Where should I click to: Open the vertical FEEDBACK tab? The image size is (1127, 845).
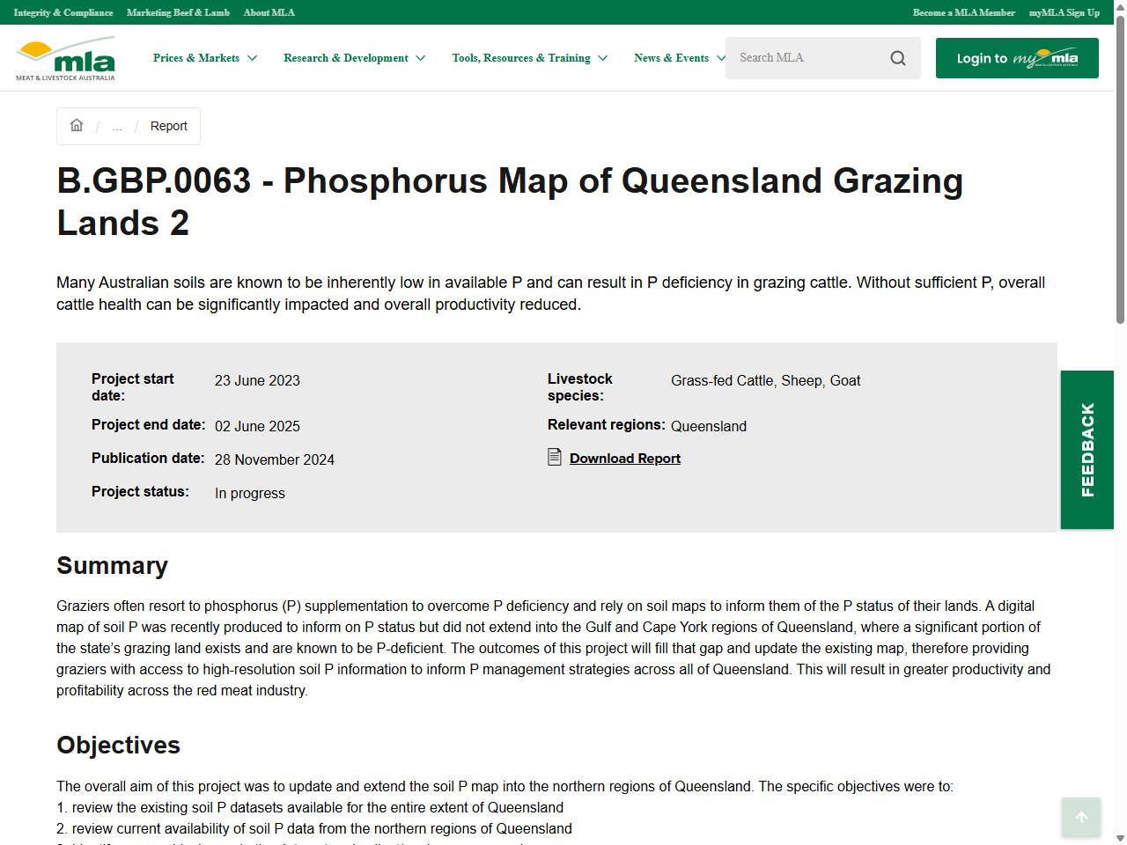1087,450
